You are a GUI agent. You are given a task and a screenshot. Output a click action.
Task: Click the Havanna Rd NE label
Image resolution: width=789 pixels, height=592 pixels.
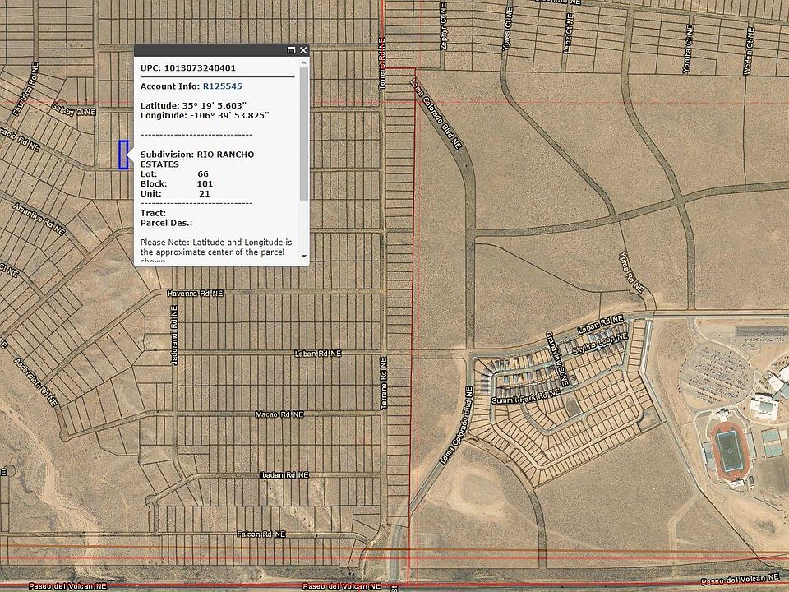pyautogui.click(x=194, y=293)
